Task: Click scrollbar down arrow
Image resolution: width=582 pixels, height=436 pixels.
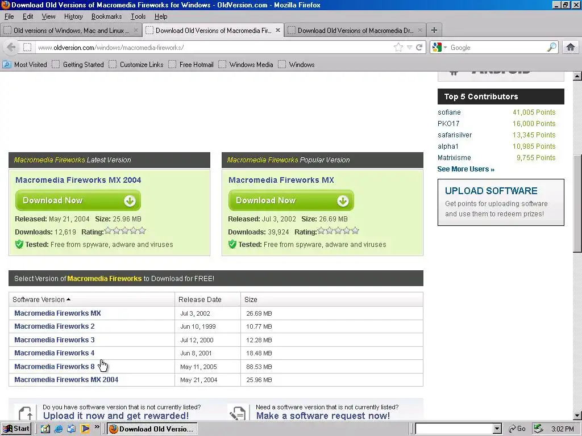Action: (577, 416)
